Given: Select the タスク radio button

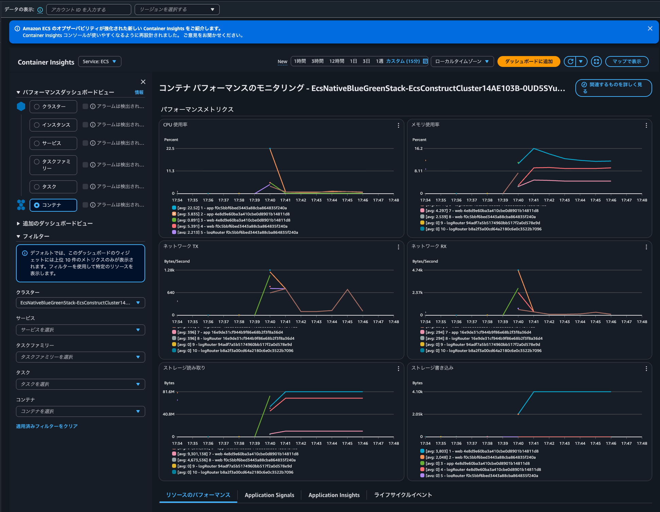Looking at the screenshot, I should [x=37, y=187].
